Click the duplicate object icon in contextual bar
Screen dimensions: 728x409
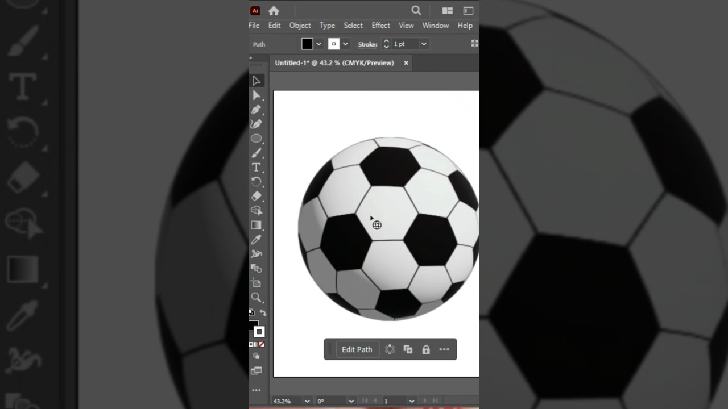(x=408, y=349)
